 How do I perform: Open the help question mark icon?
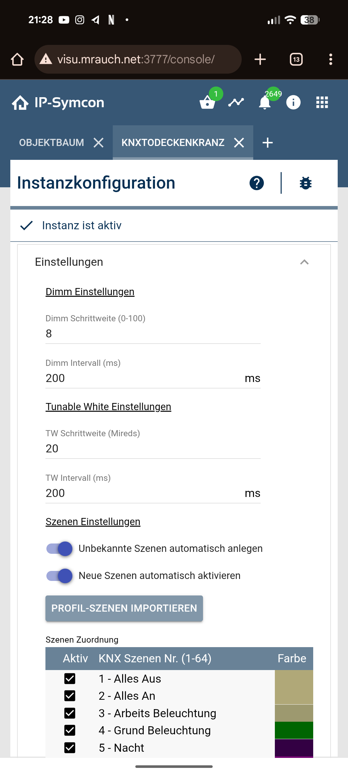(x=256, y=183)
